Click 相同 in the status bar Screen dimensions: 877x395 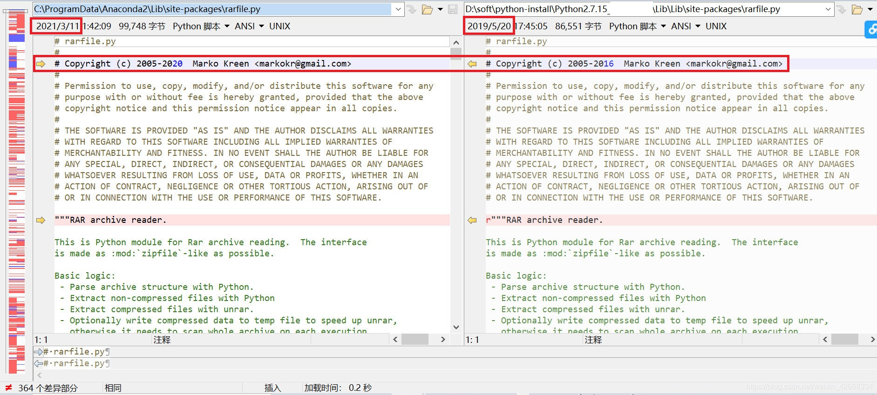click(x=113, y=388)
